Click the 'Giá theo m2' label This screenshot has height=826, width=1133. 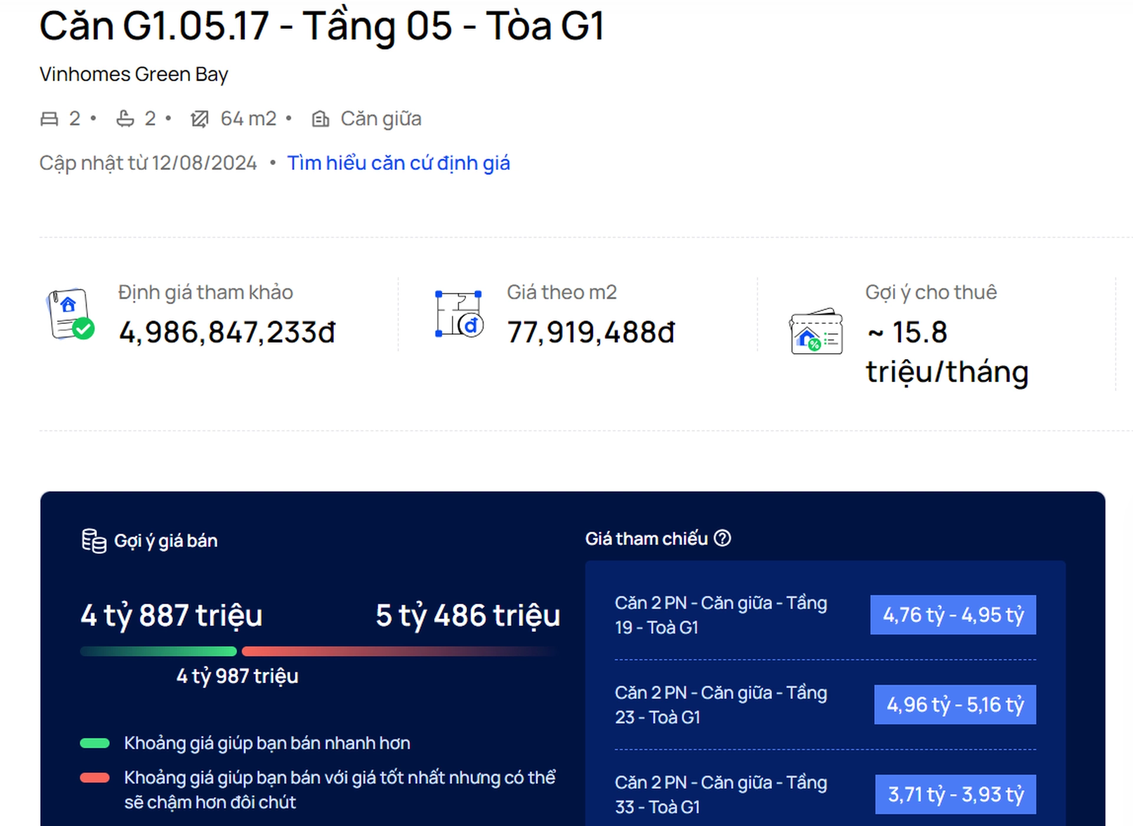pos(561,292)
